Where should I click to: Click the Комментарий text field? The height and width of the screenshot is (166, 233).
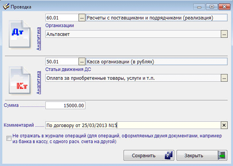133,125
